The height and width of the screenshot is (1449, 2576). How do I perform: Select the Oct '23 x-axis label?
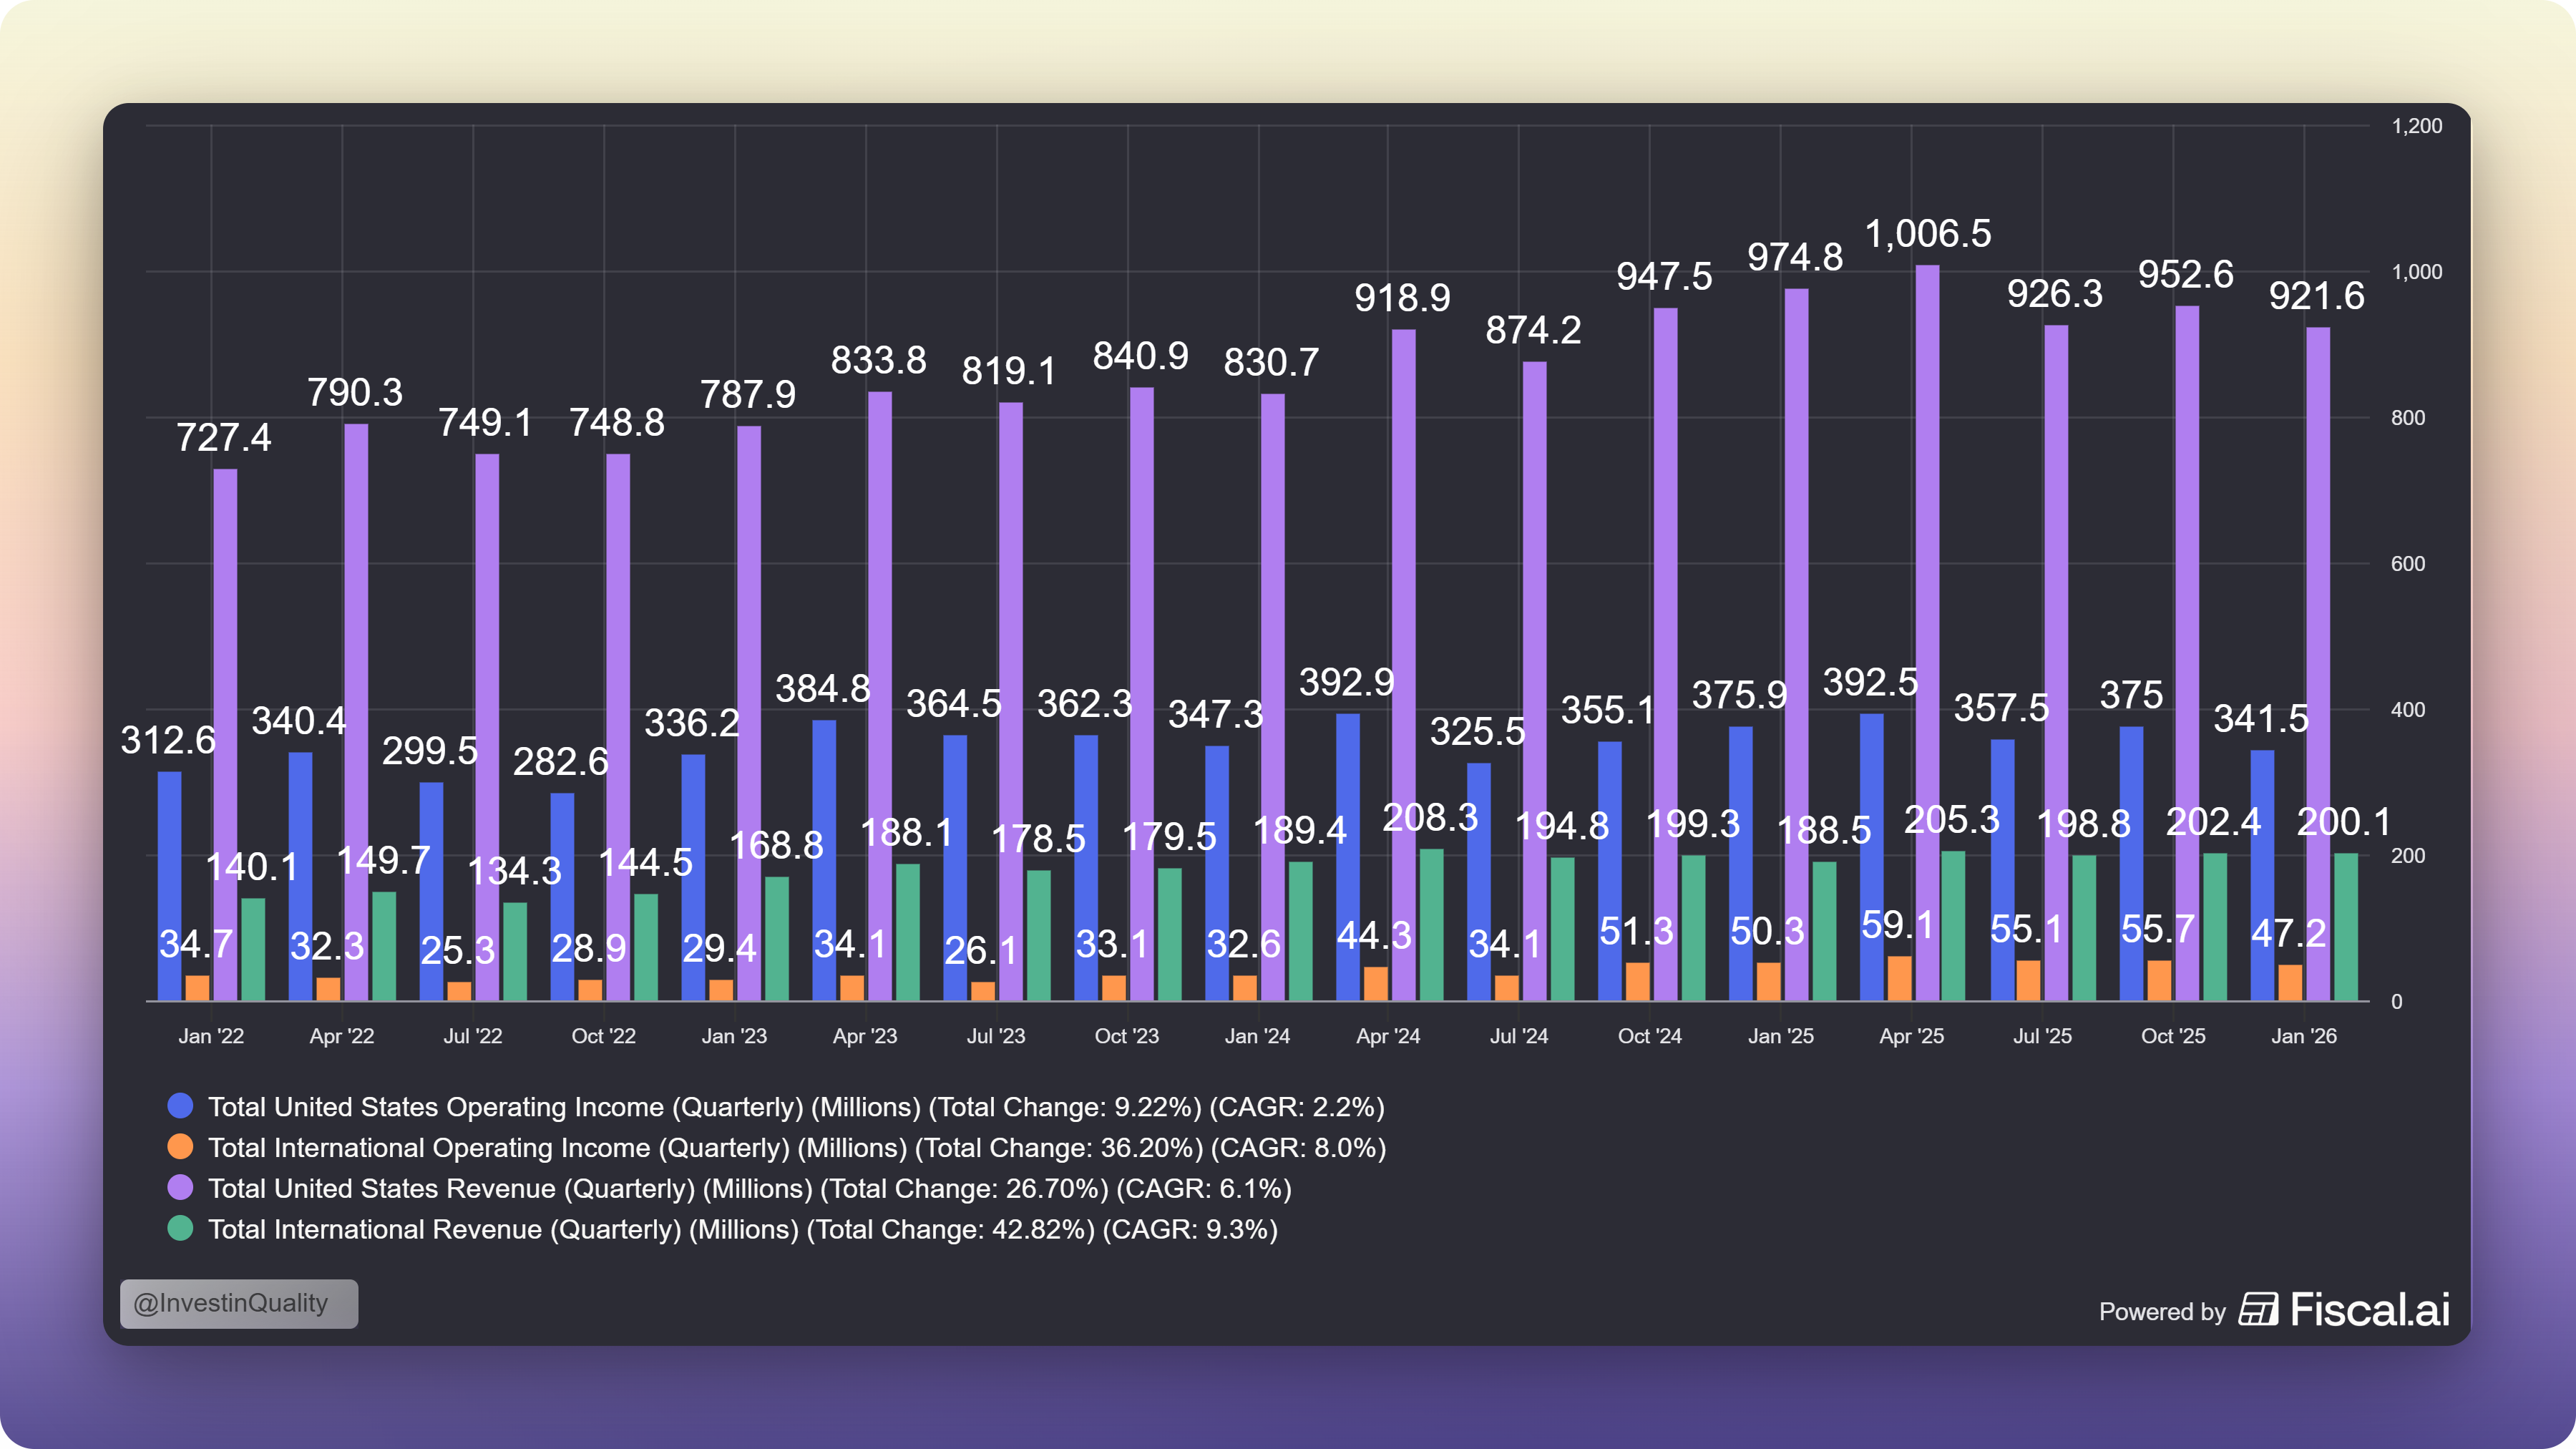click(1126, 1036)
